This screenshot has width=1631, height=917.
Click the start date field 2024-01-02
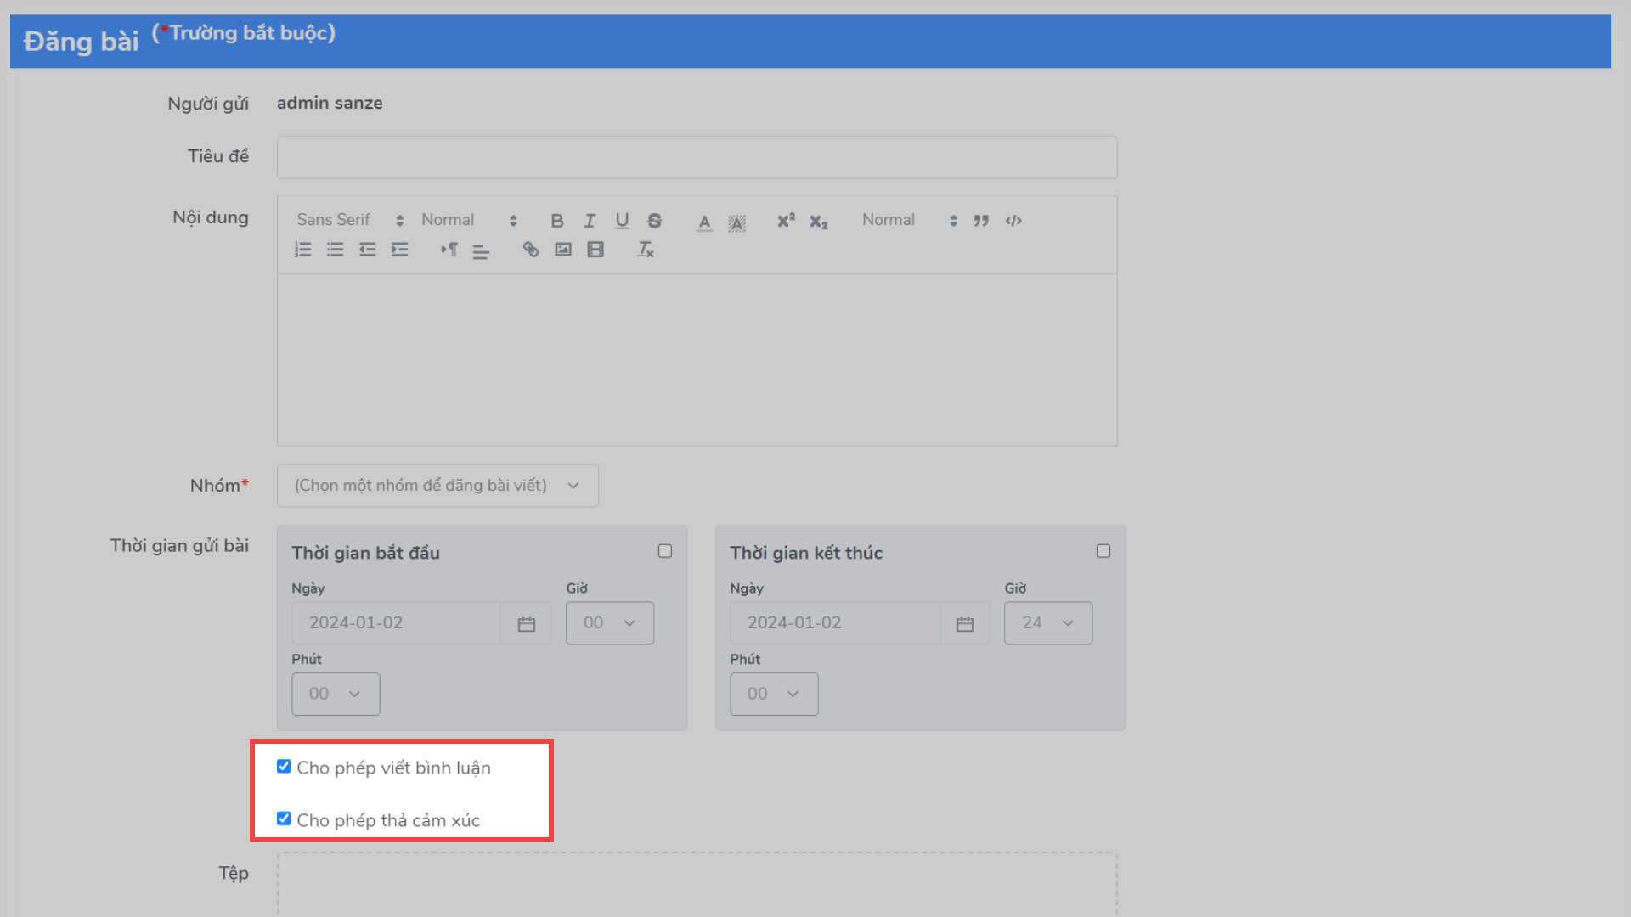[397, 623]
